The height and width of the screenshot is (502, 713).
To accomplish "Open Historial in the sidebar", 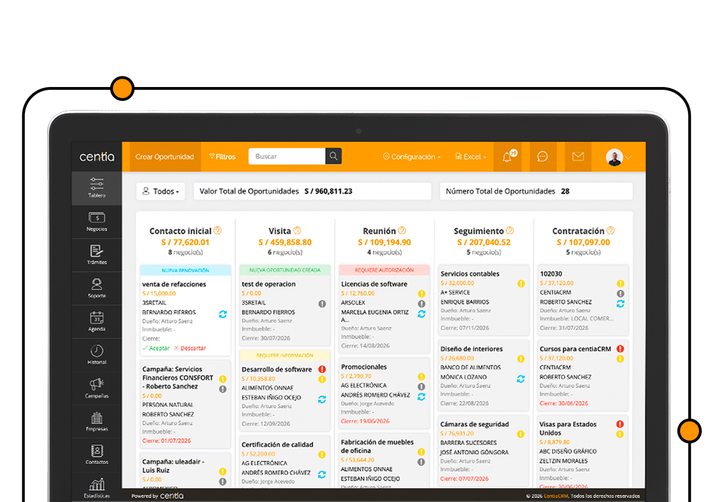I will pos(96,355).
